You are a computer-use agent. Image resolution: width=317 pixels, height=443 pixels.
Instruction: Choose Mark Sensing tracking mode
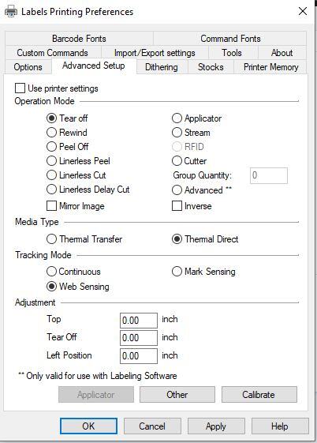coord(177,272)
